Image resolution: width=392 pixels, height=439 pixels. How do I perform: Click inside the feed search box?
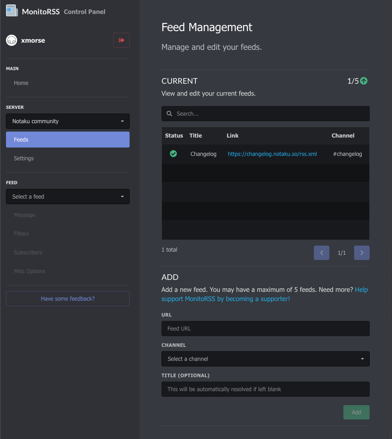tap(265, 114)
